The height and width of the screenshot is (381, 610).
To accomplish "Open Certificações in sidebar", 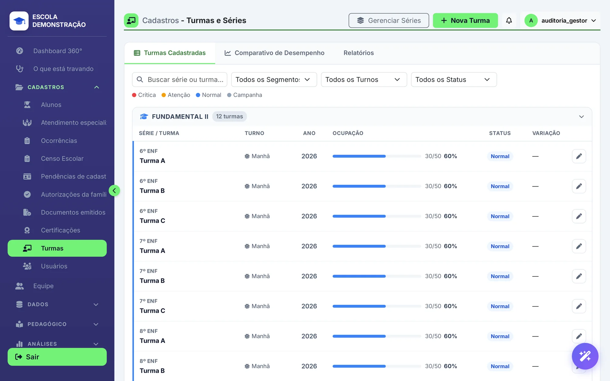I will point(57,230).
